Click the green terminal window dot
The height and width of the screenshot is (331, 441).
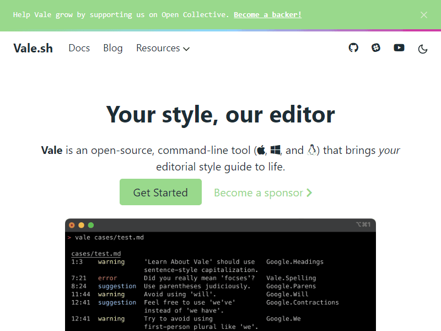tap(91, 225)
